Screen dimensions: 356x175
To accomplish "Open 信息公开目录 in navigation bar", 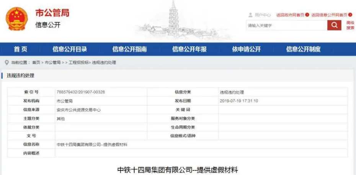I will click(70, 49).
